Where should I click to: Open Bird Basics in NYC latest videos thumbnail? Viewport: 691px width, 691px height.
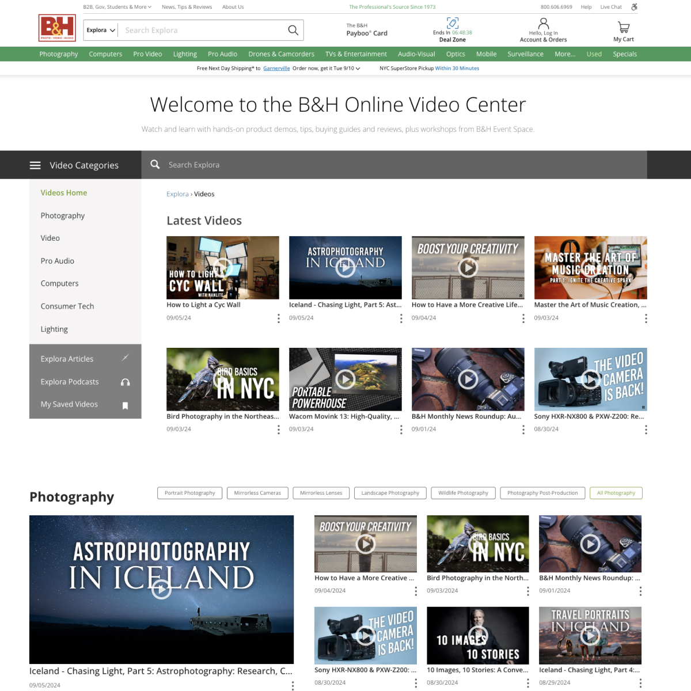click(x=223, y=379)
